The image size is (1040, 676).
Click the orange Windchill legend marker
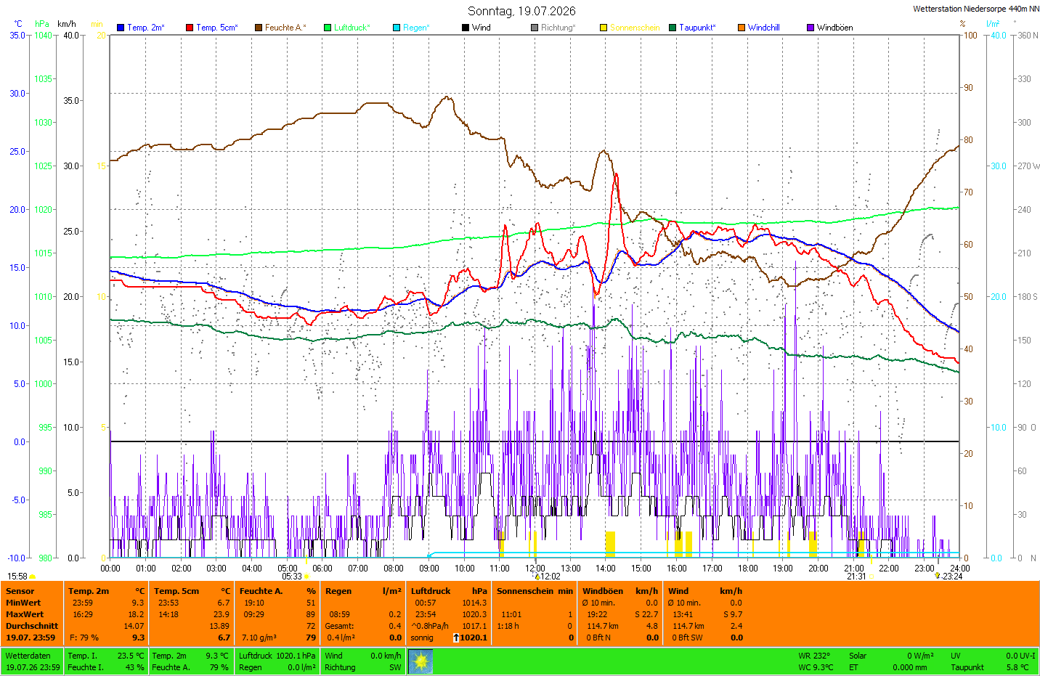click(742, 28)
